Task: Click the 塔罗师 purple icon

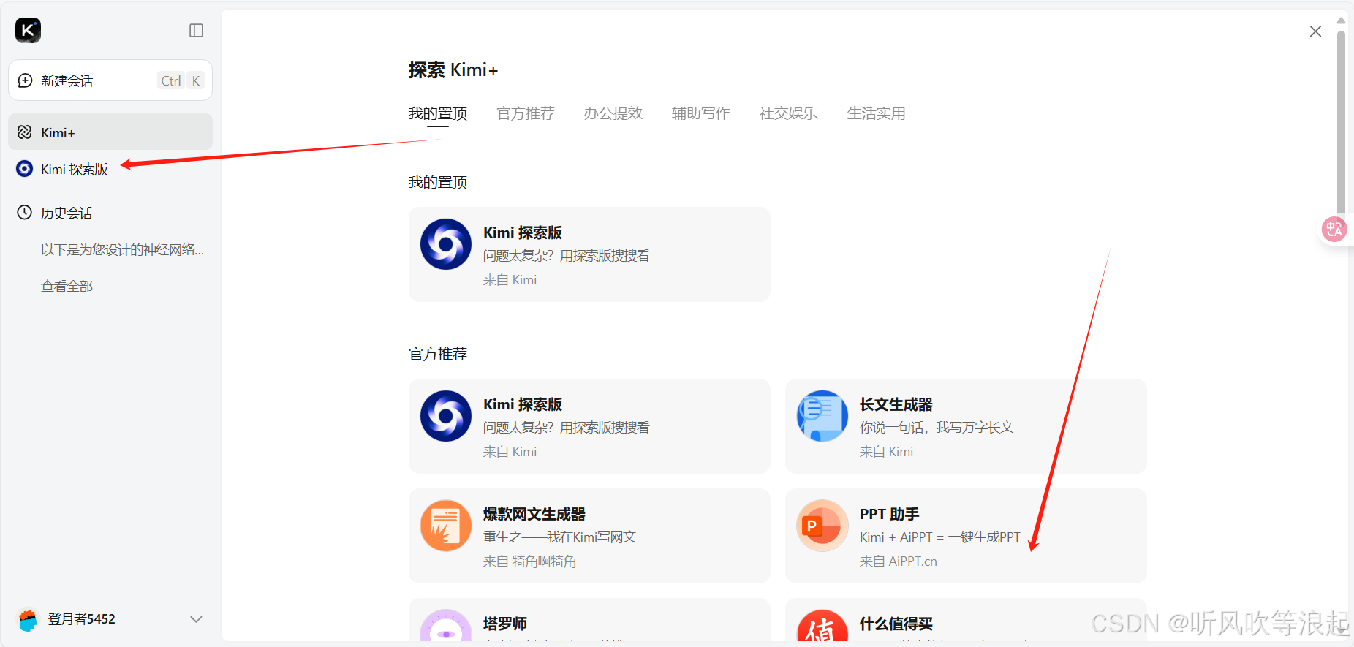Action: tap(446, 626)
